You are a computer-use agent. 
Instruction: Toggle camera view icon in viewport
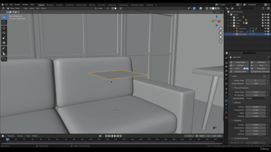pyautogui.click(x=221, y=37)
